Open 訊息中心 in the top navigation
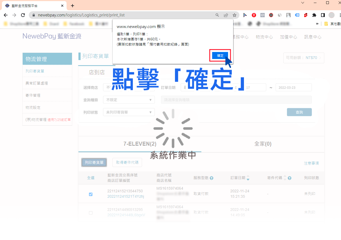Screen dimensions: 341x240 coord(313,37)
